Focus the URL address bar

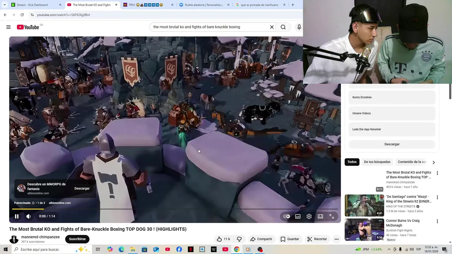[x=166, y=15]
